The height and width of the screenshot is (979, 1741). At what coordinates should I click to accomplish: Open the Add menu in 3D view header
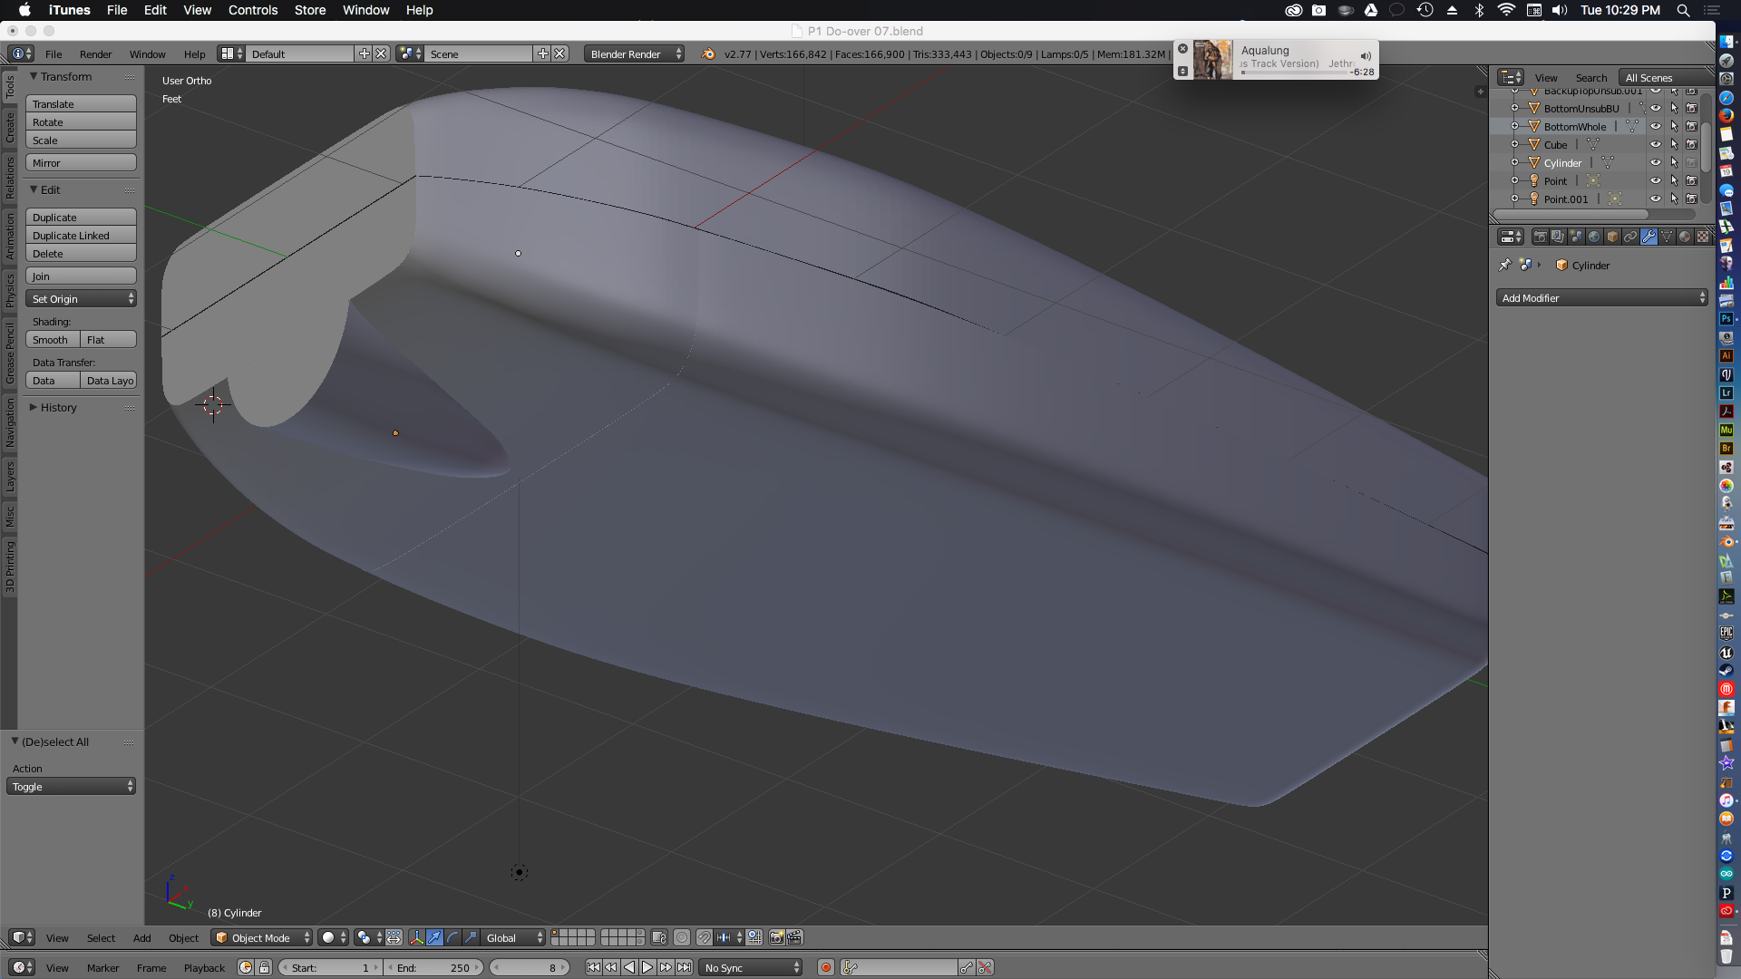pyautogui.click(x=142, y=937)
